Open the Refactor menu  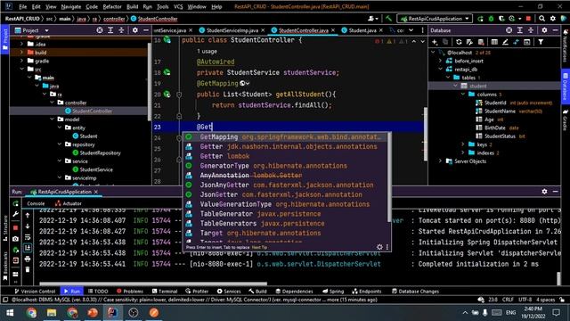coord(112,6)
